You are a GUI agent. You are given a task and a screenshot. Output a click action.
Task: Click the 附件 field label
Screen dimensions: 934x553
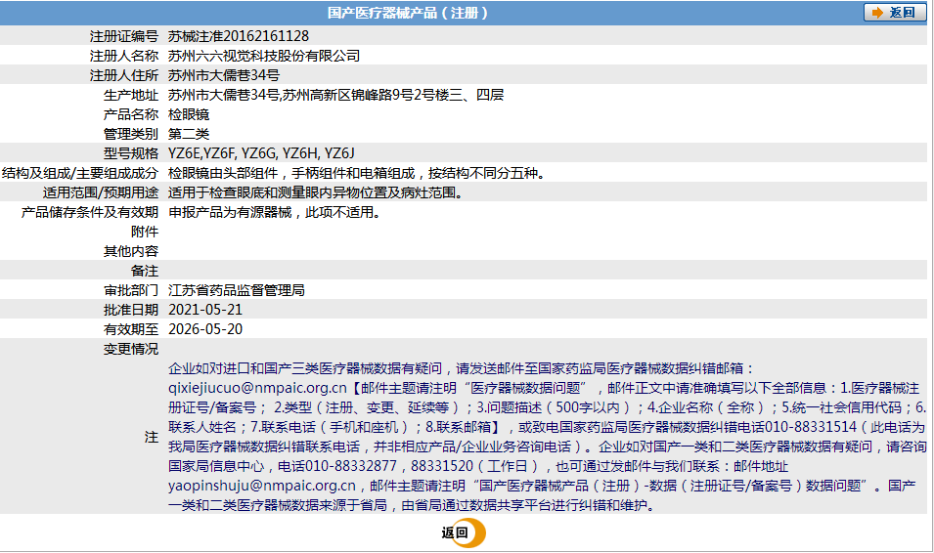pyautogui.click(x=145, y=233)
